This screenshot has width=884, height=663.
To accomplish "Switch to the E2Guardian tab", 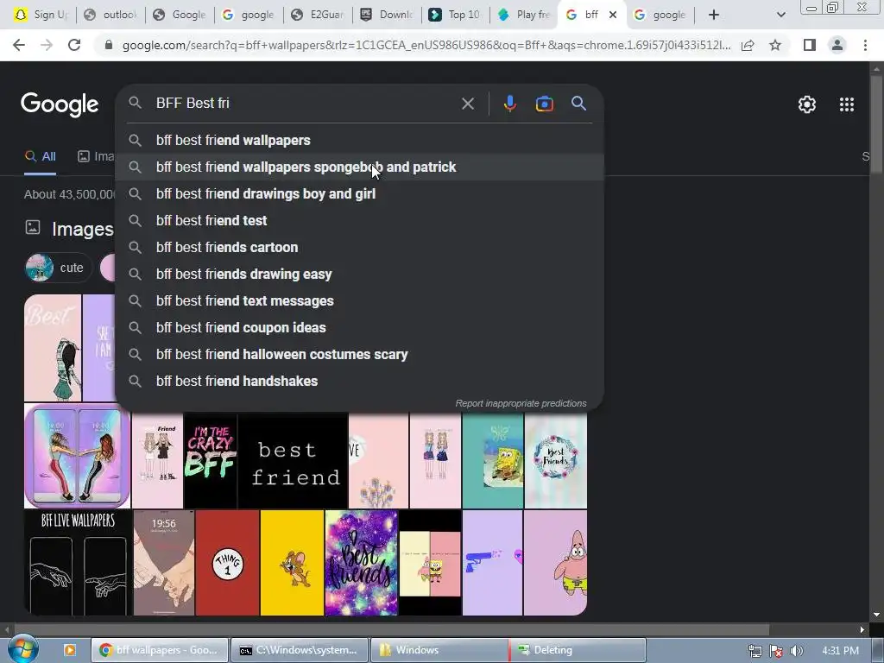I will (318, 15).
